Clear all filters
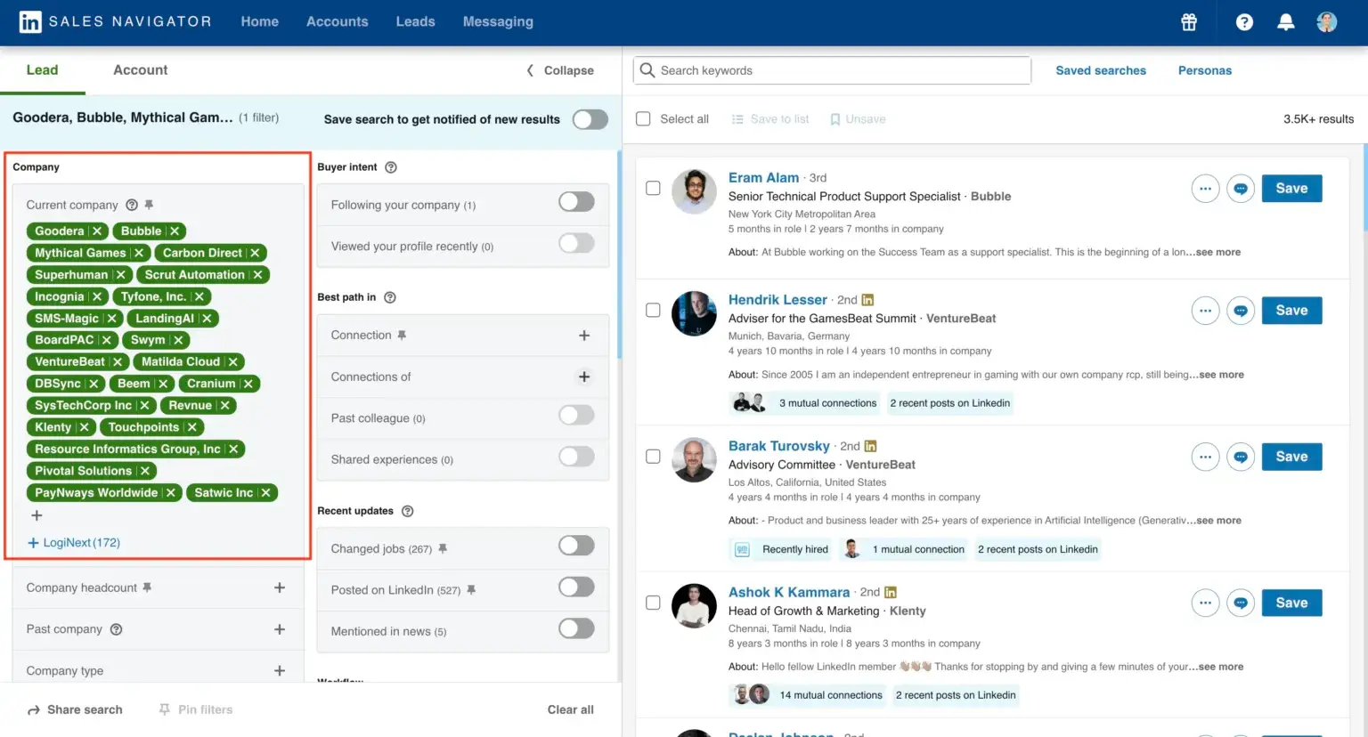The width and height of the screenshot is (1368, 737). click(x=570, y=710)
